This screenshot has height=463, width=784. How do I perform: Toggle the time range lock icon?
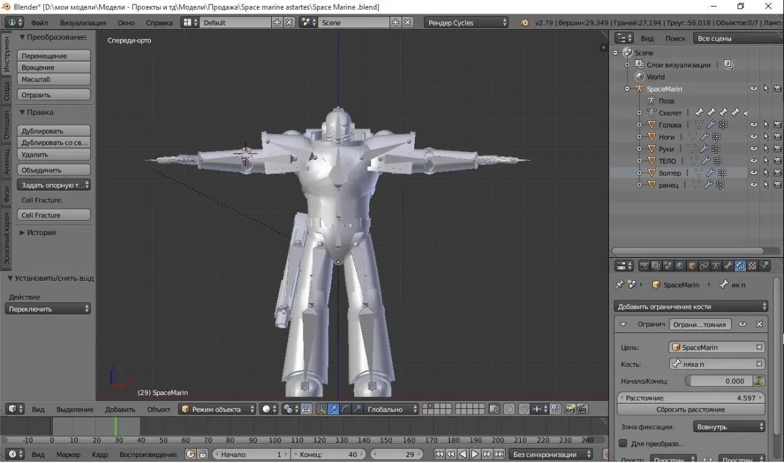pyautogui.click(x=203, y=454)
